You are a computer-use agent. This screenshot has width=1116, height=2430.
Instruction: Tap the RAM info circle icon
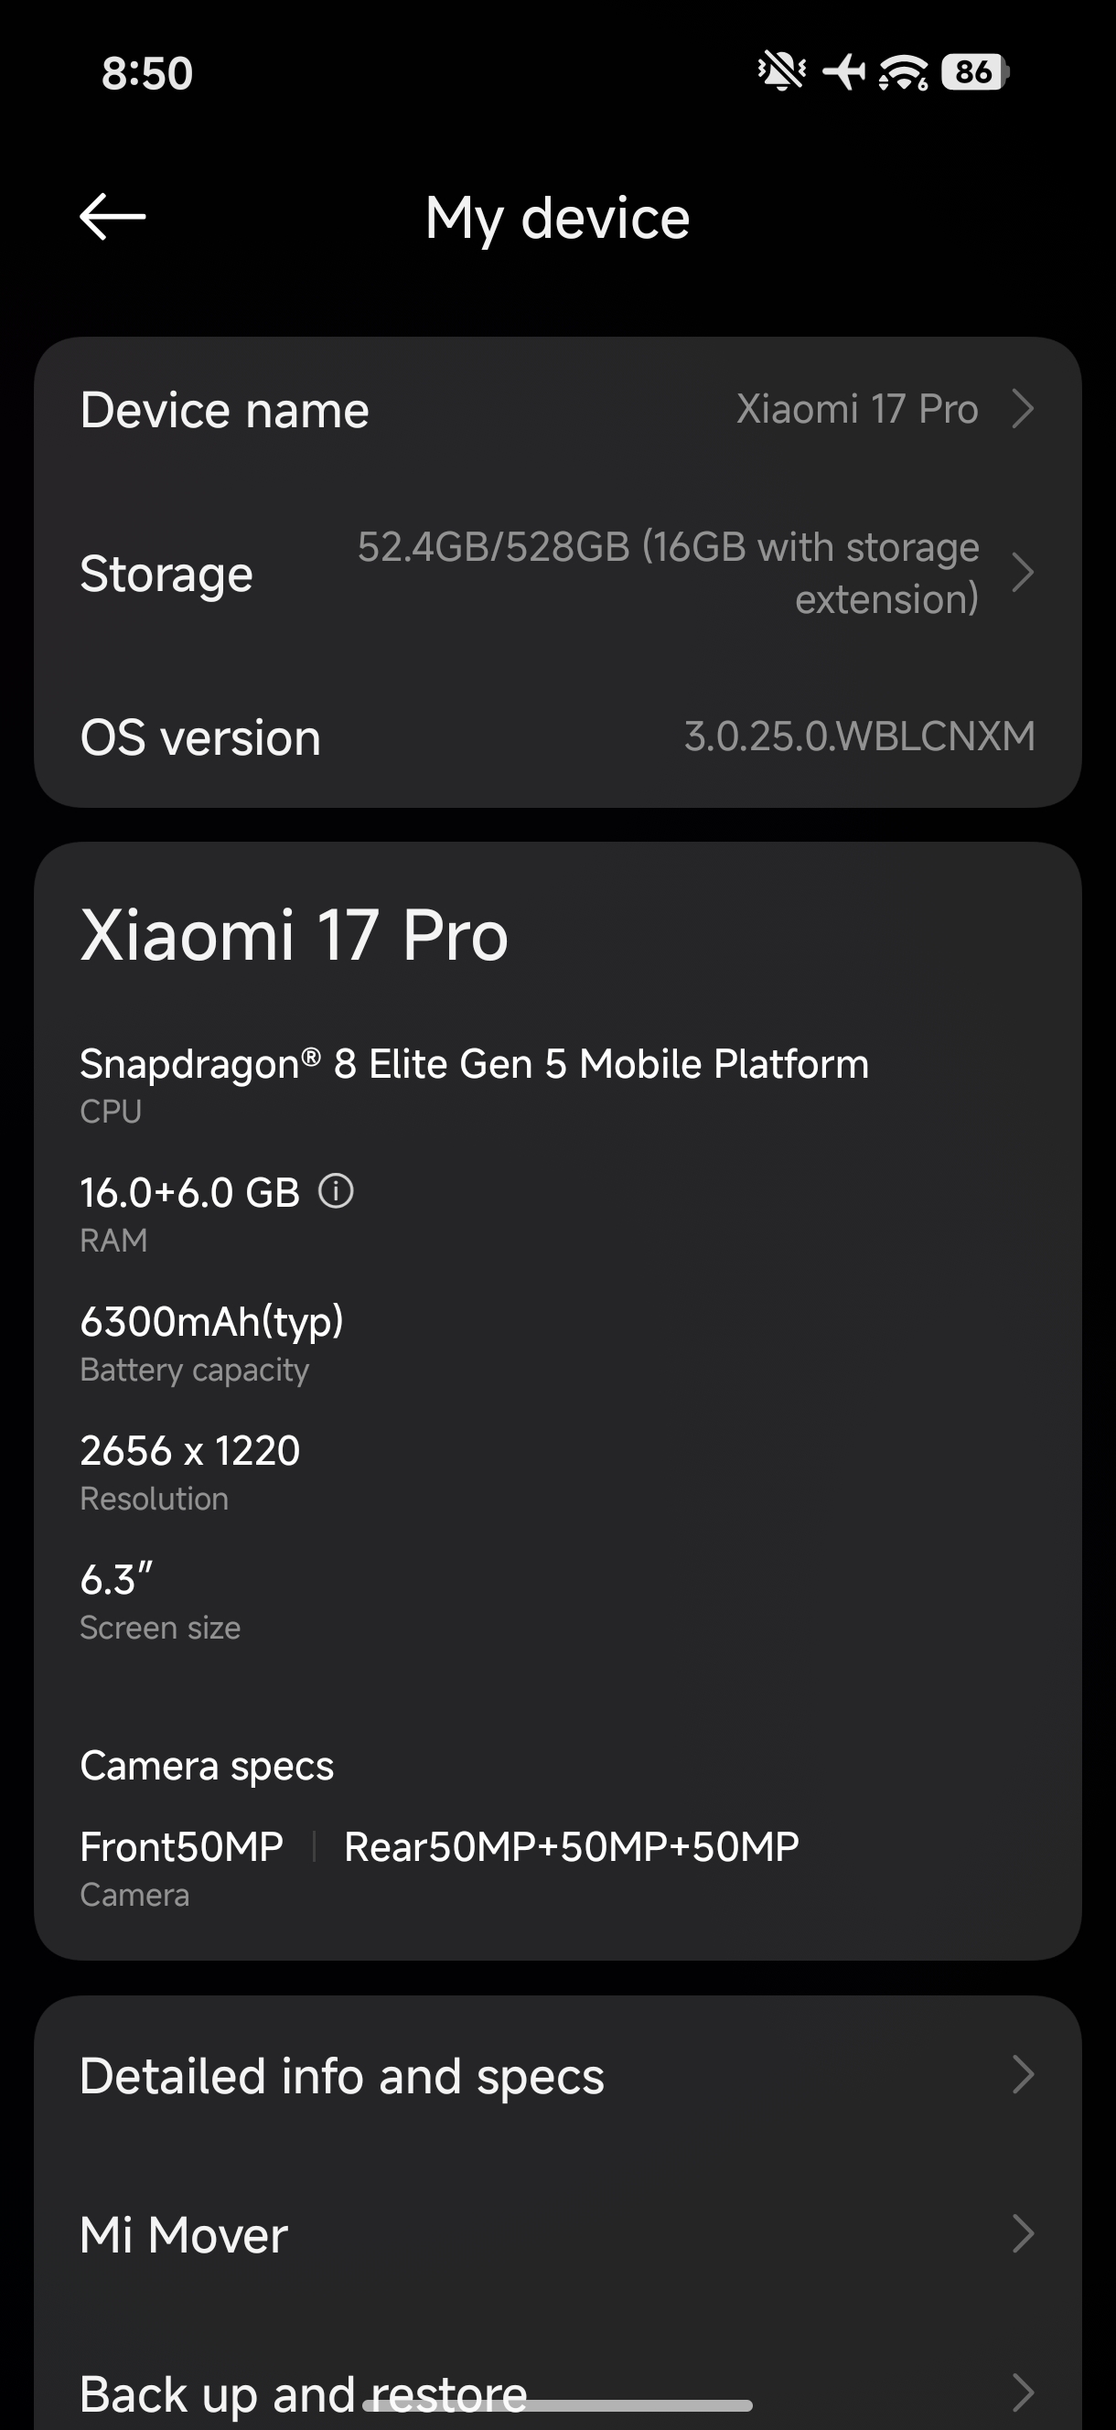(336, 1191)
